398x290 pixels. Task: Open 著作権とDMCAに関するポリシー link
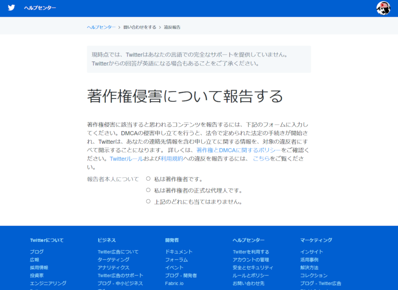point(239,150)
